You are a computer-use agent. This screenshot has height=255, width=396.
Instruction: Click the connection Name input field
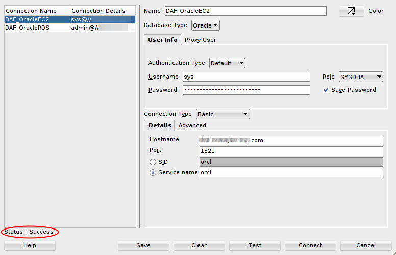click(x=245, y=11)
